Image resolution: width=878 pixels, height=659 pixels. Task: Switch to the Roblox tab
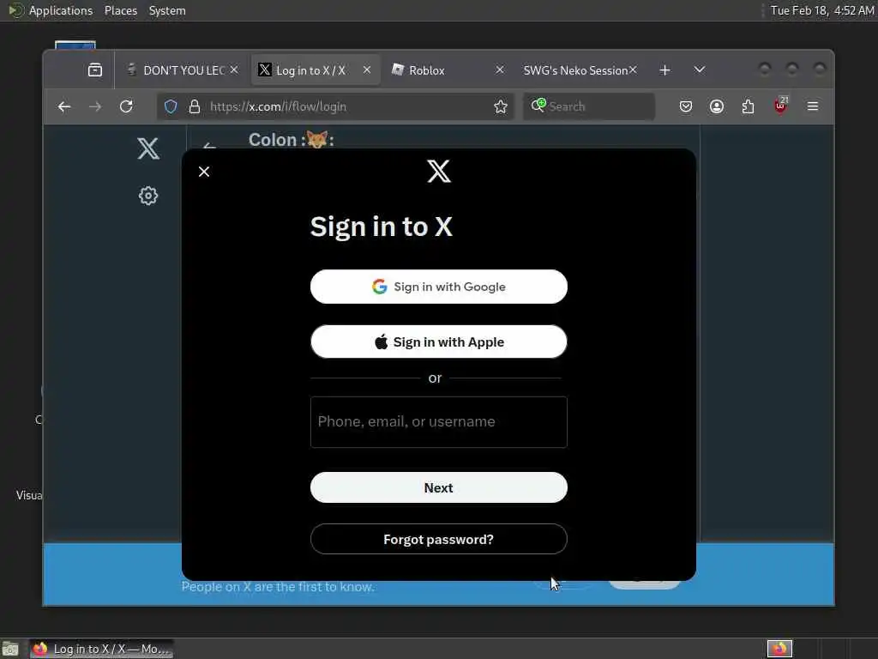tap(442, 70)
